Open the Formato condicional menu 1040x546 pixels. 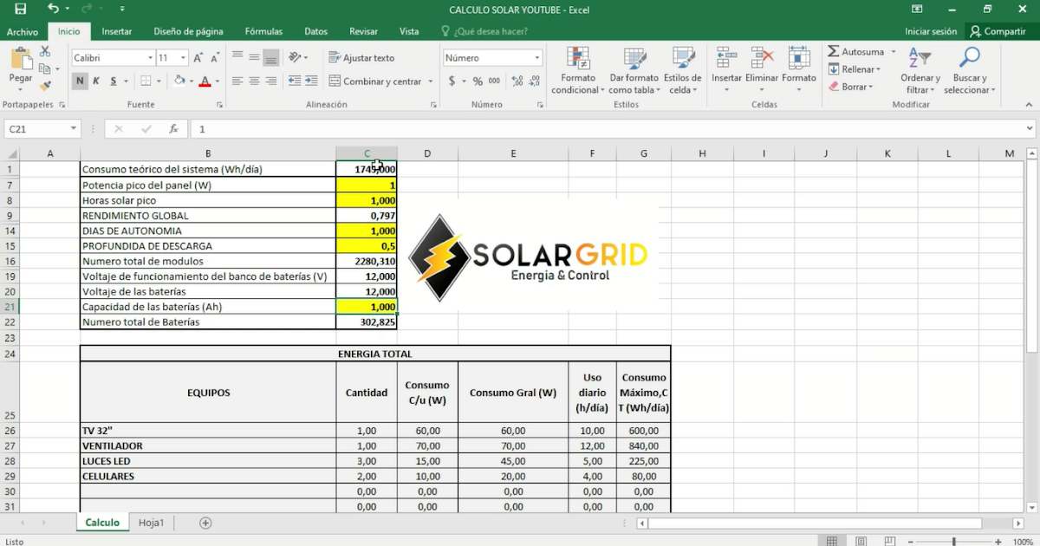tap(577, 69)
